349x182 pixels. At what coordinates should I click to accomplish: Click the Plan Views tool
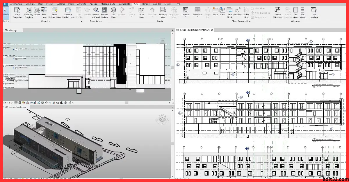pos(142,13)
